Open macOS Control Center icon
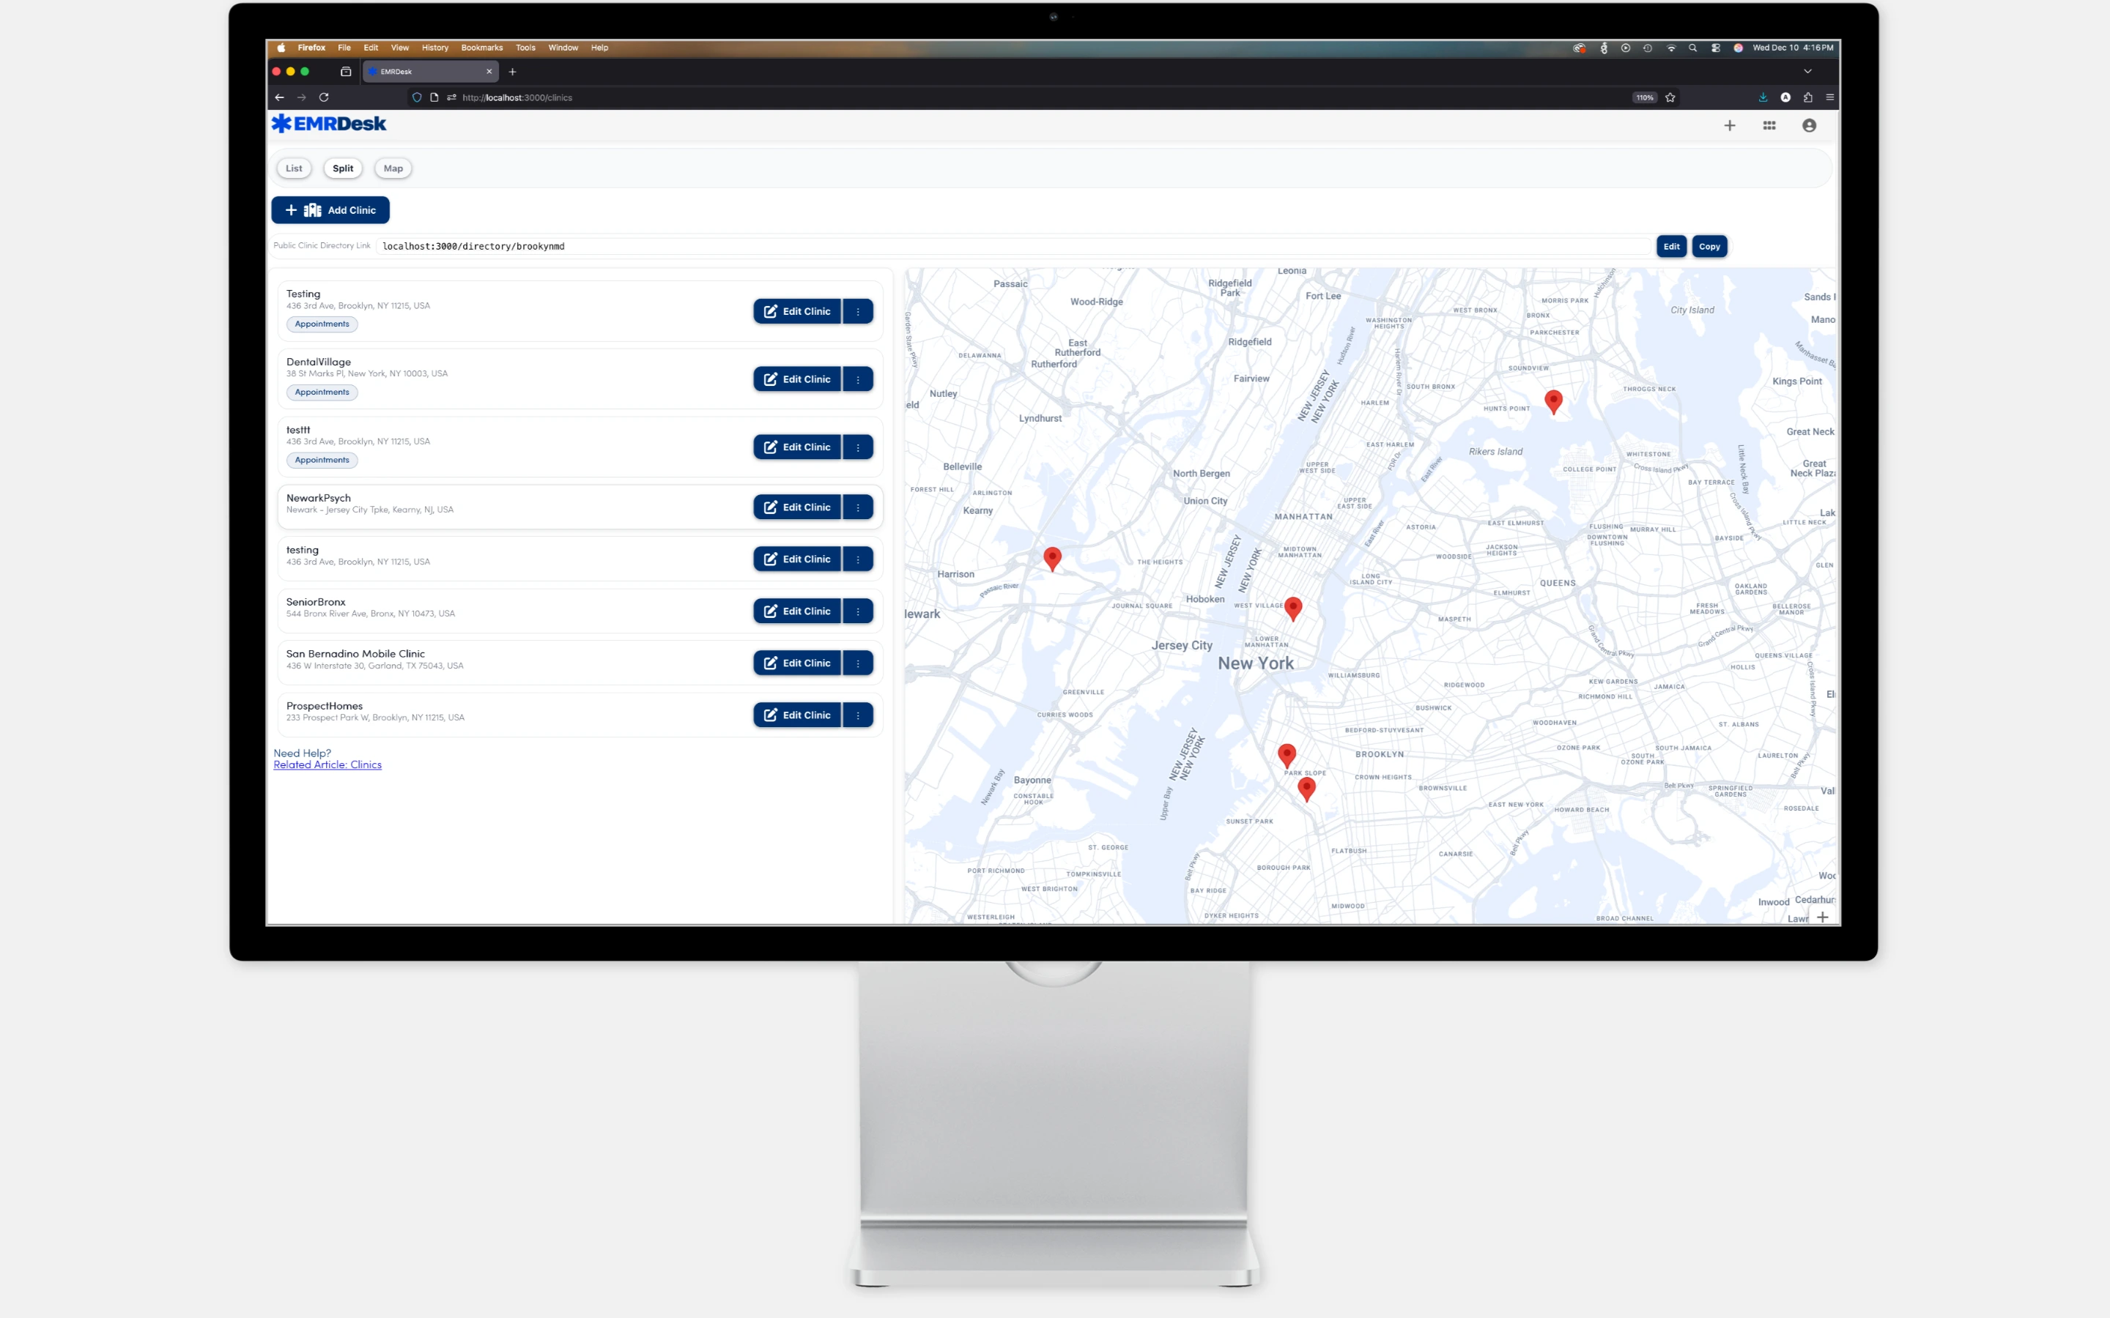The width and height of the screenshot is (2110, 1318). pyautogui.click(x=1716, y=48)
